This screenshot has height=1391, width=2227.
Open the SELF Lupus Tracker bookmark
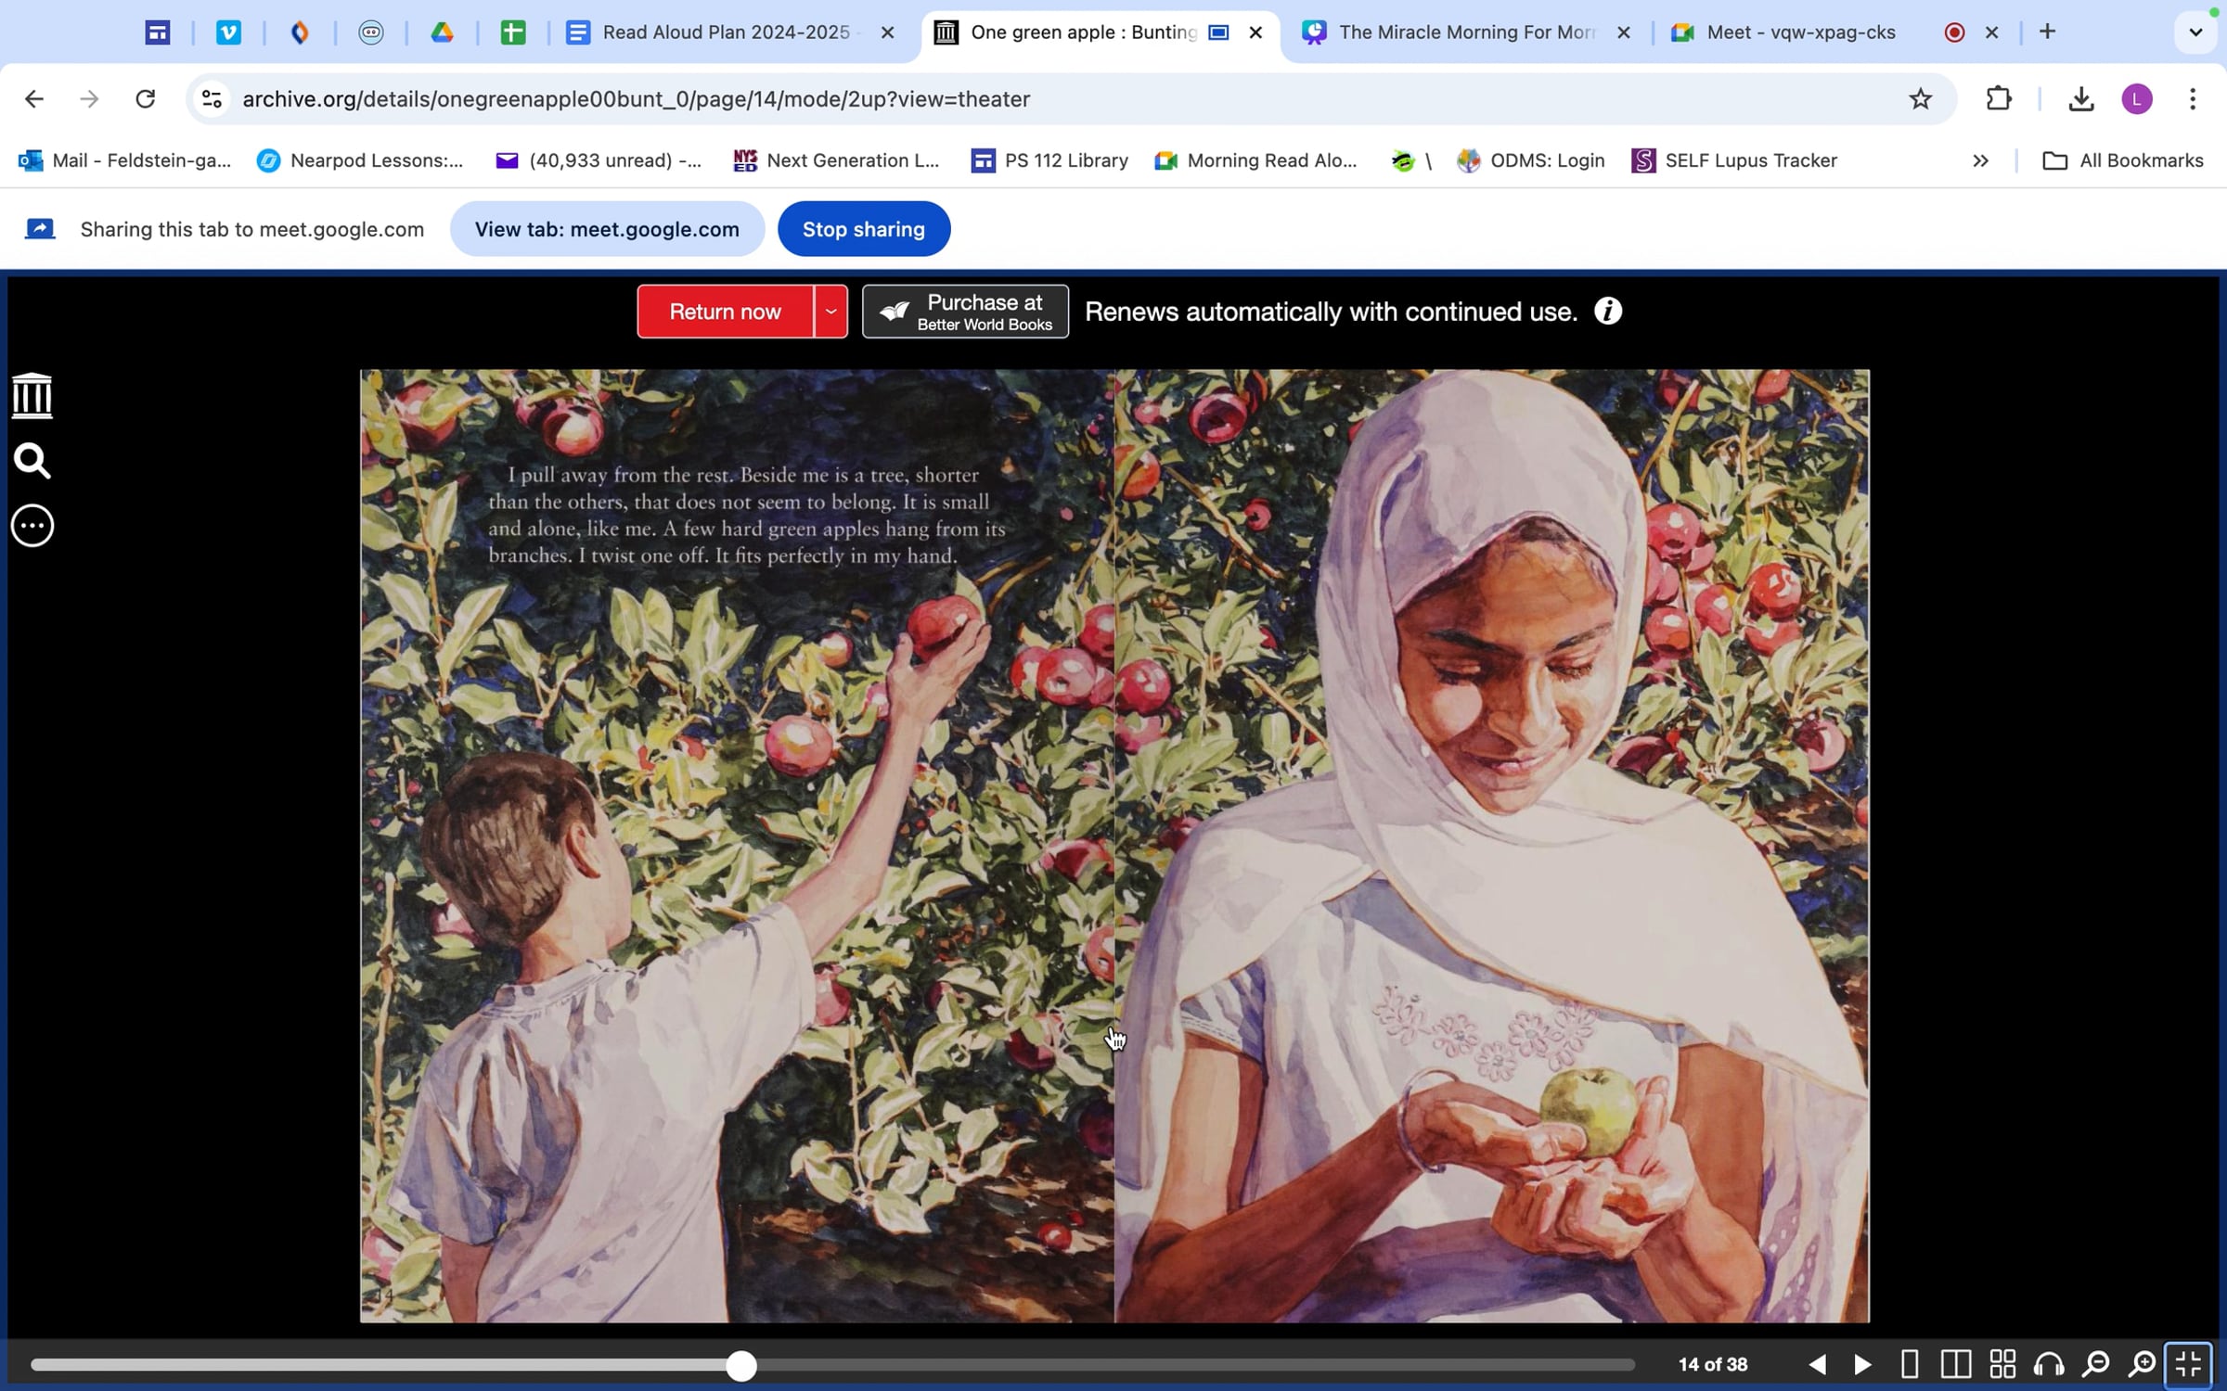click(x=1734, y=160)
